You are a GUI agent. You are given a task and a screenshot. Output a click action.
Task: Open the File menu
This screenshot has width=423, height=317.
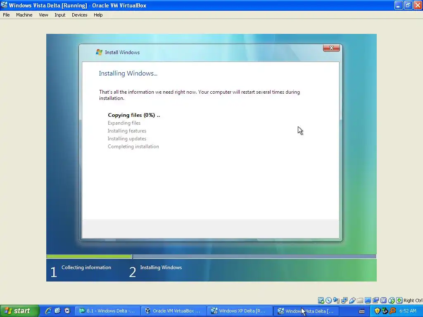point(6,15)
